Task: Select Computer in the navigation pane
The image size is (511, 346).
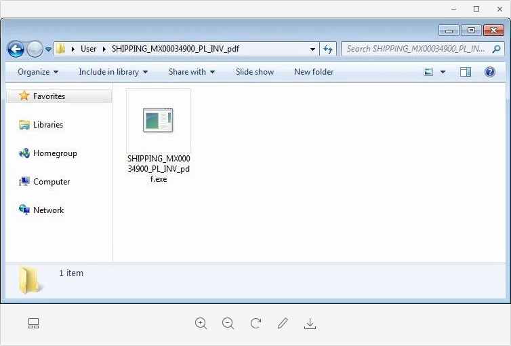Action: point(52,182)
